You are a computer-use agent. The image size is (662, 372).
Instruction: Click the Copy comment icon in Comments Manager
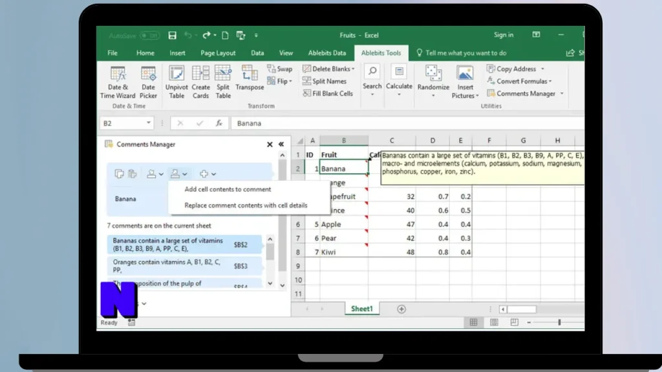click(x=119, y=174)
